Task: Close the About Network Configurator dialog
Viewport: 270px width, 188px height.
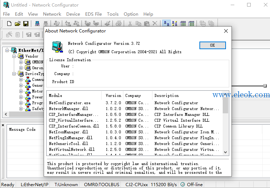Action: pyautogui.click(x=226, y=31)
